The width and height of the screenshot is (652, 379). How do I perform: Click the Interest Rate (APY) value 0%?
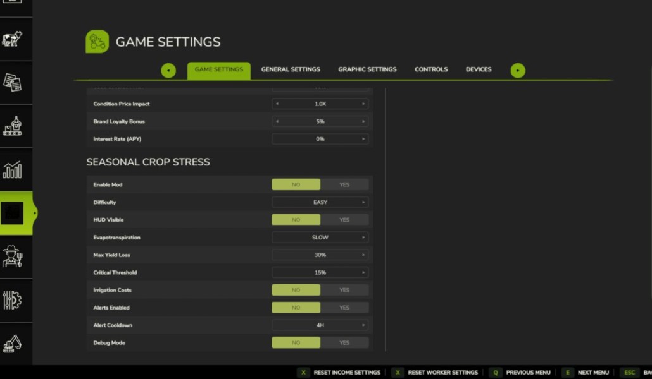[x=320, y=139]
